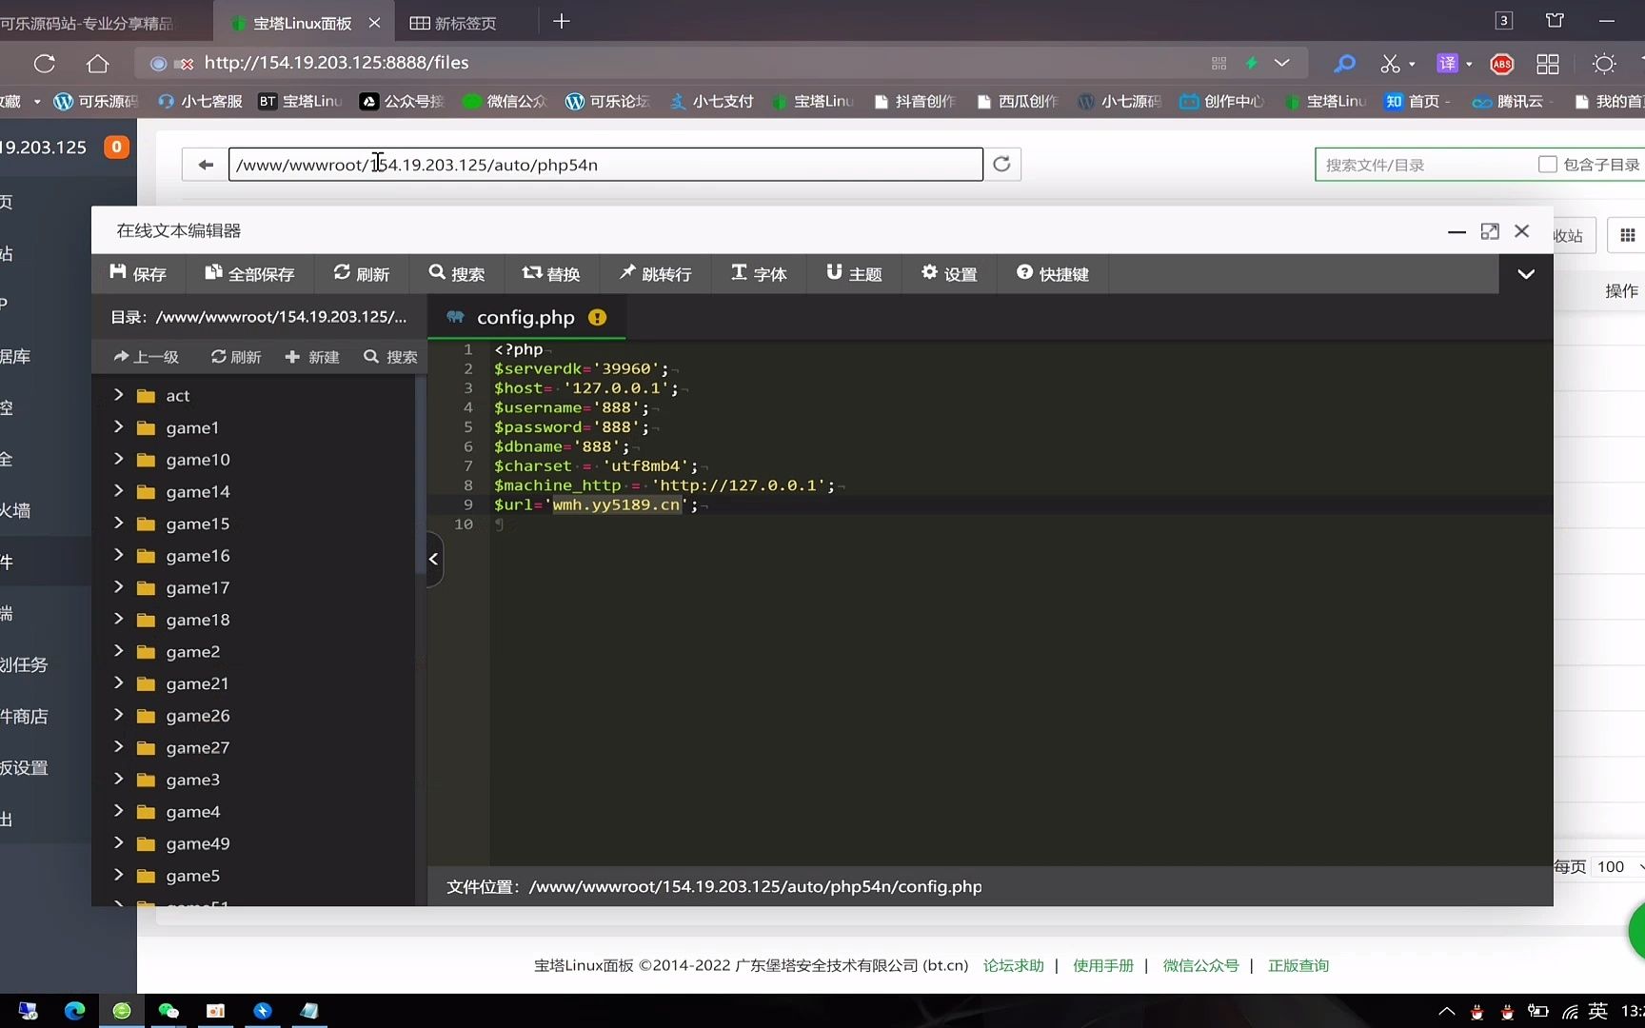Select the game26 folder in the tree
1645x1028 pixels.
point(198,716)
